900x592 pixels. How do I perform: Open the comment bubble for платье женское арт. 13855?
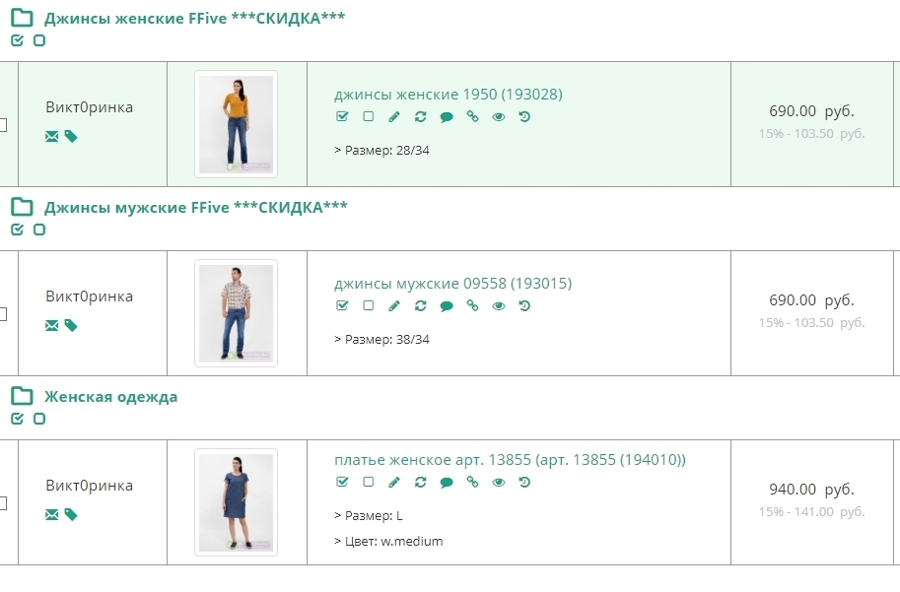447,483
